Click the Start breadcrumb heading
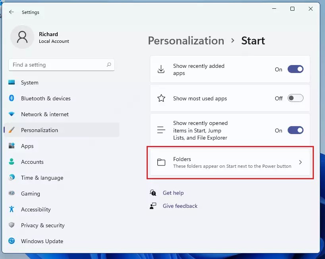 253,40
